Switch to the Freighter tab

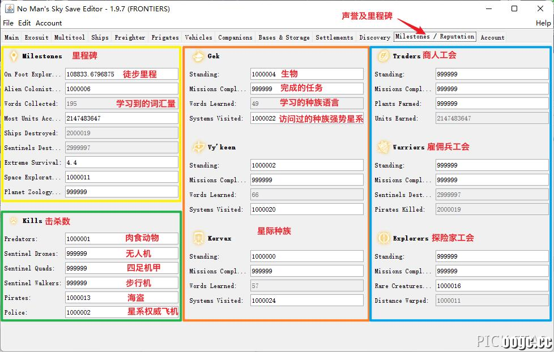(130, 37)
